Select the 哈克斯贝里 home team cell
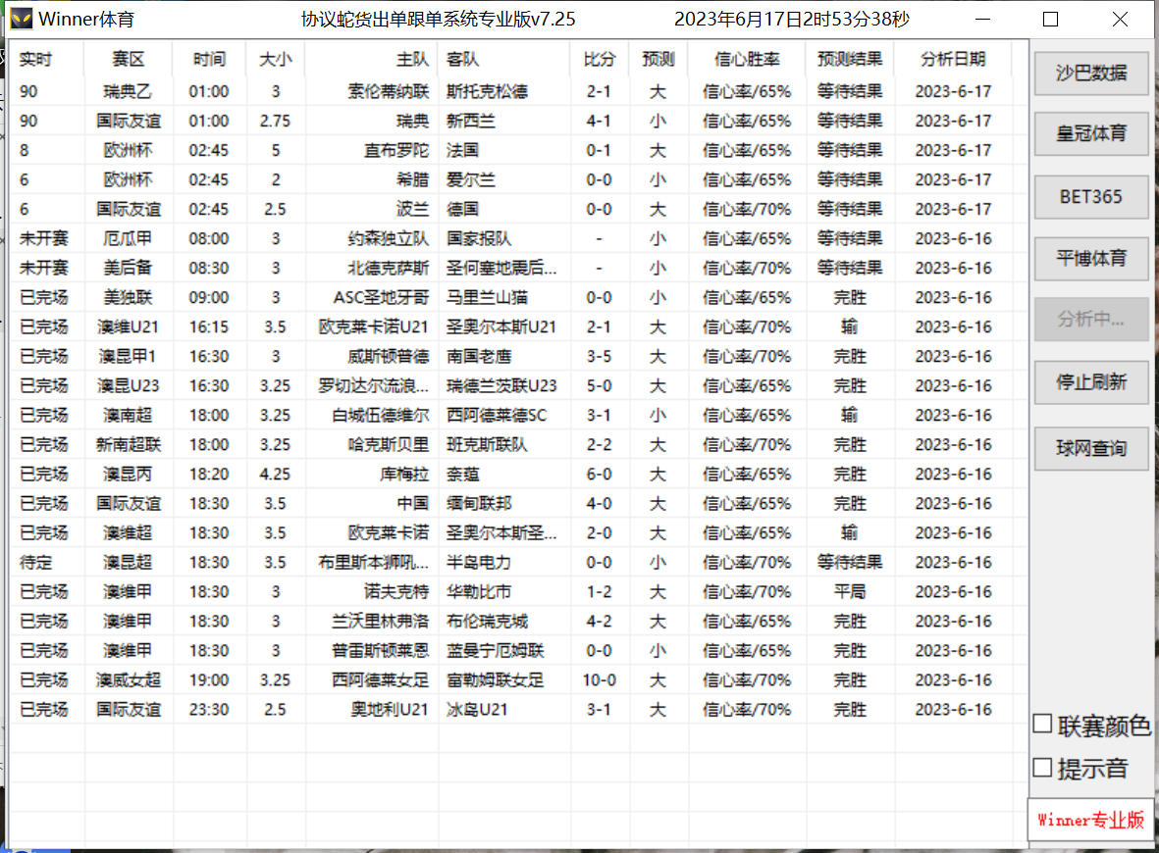 coord(388,444)
